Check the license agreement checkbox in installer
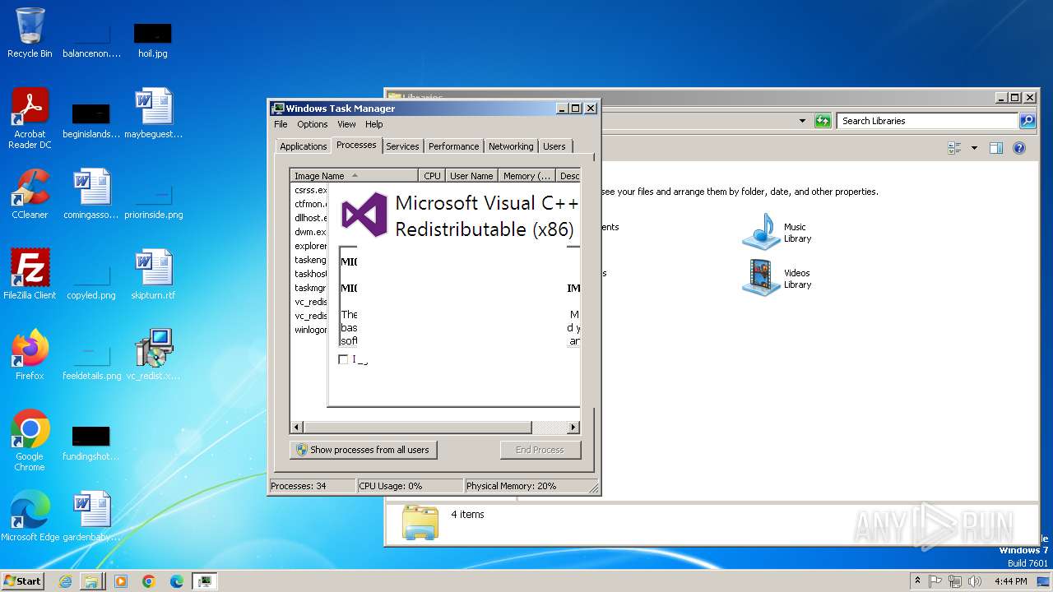The height and width of the screenshot is (592, 1053). [x=343, y=359]
